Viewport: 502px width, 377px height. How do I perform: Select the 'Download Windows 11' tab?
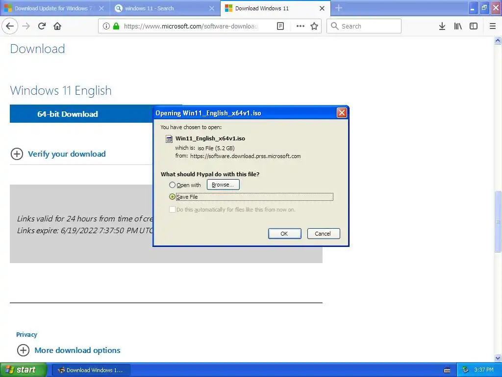point(275,8)
